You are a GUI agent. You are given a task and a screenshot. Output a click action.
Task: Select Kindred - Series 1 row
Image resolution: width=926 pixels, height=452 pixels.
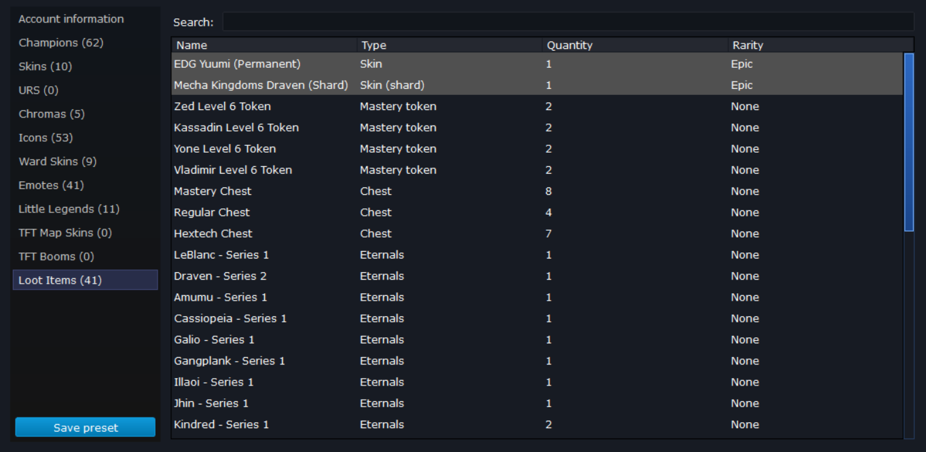coord(537,424)
